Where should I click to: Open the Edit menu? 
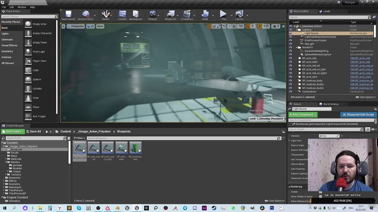[x=11, y=7]
